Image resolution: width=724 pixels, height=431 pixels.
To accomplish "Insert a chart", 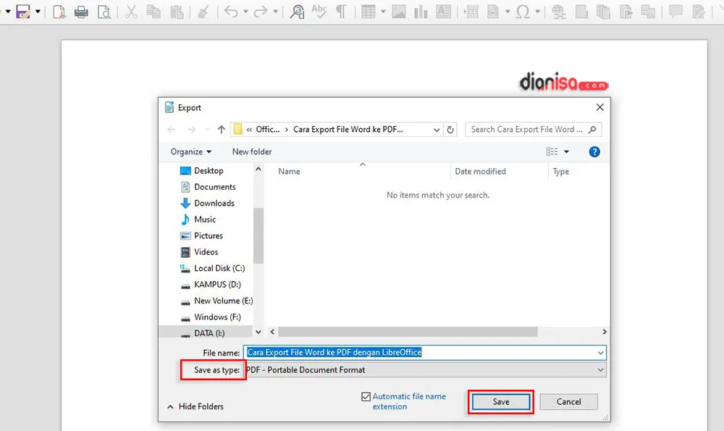I will [x=420, y=12].
